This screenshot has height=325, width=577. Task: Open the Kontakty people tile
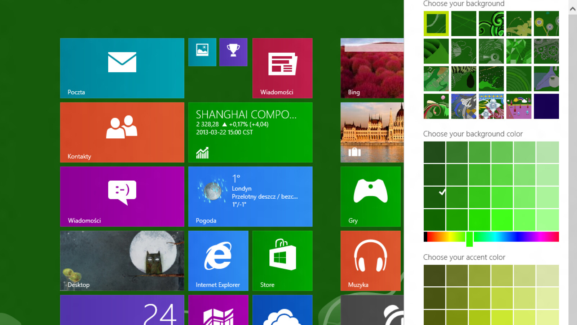coord(122,132)
